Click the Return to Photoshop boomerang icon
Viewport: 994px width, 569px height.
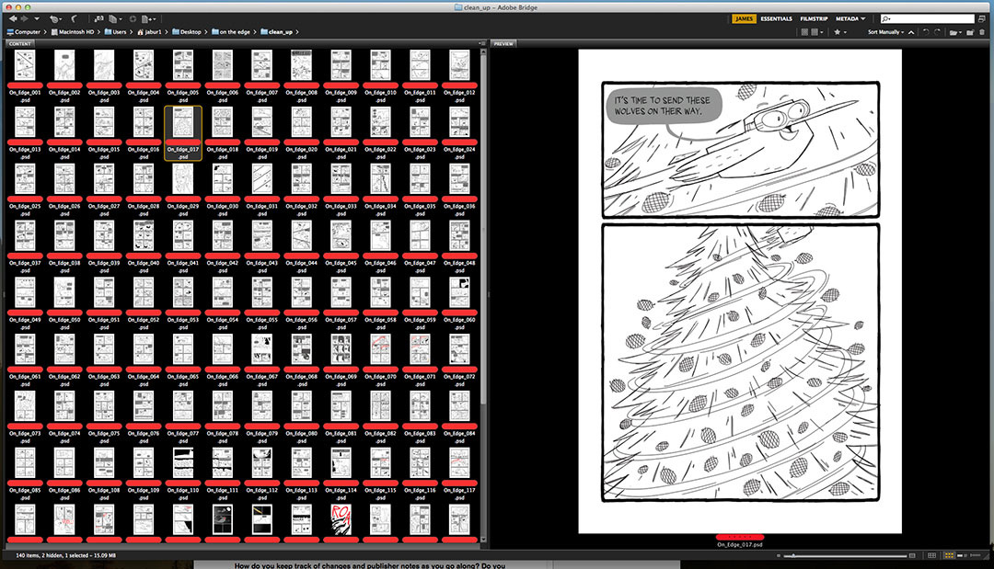(74, 18)
